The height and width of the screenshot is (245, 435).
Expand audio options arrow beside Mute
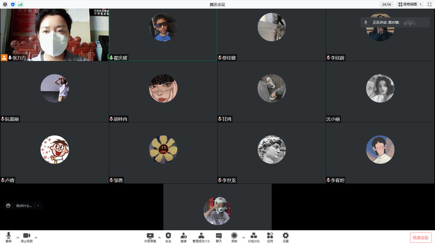point(17,237)
